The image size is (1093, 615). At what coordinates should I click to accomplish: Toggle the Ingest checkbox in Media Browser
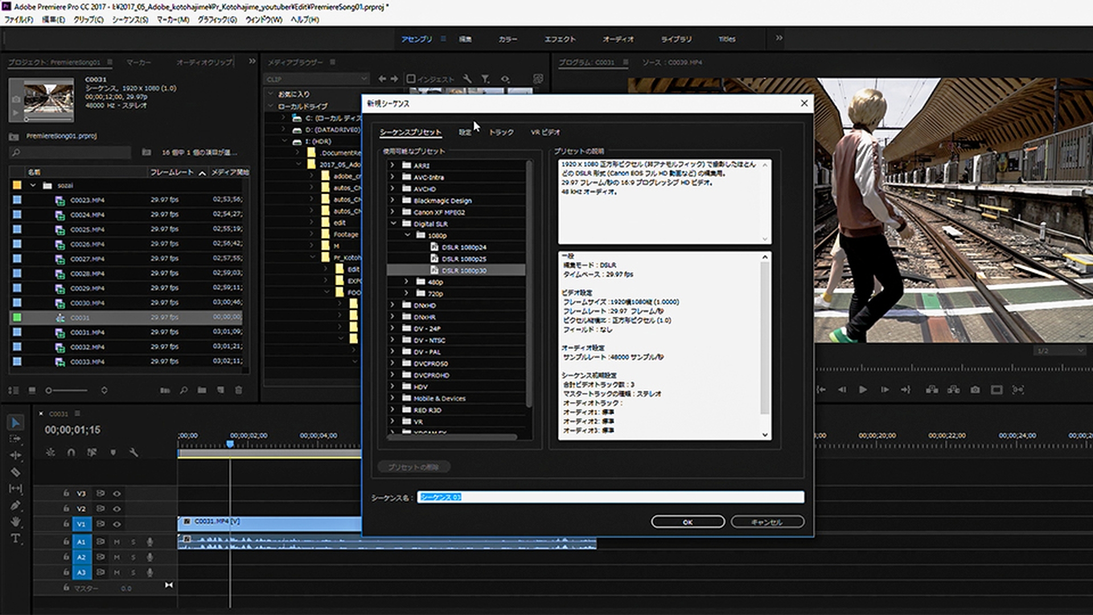tap(411, 79)
